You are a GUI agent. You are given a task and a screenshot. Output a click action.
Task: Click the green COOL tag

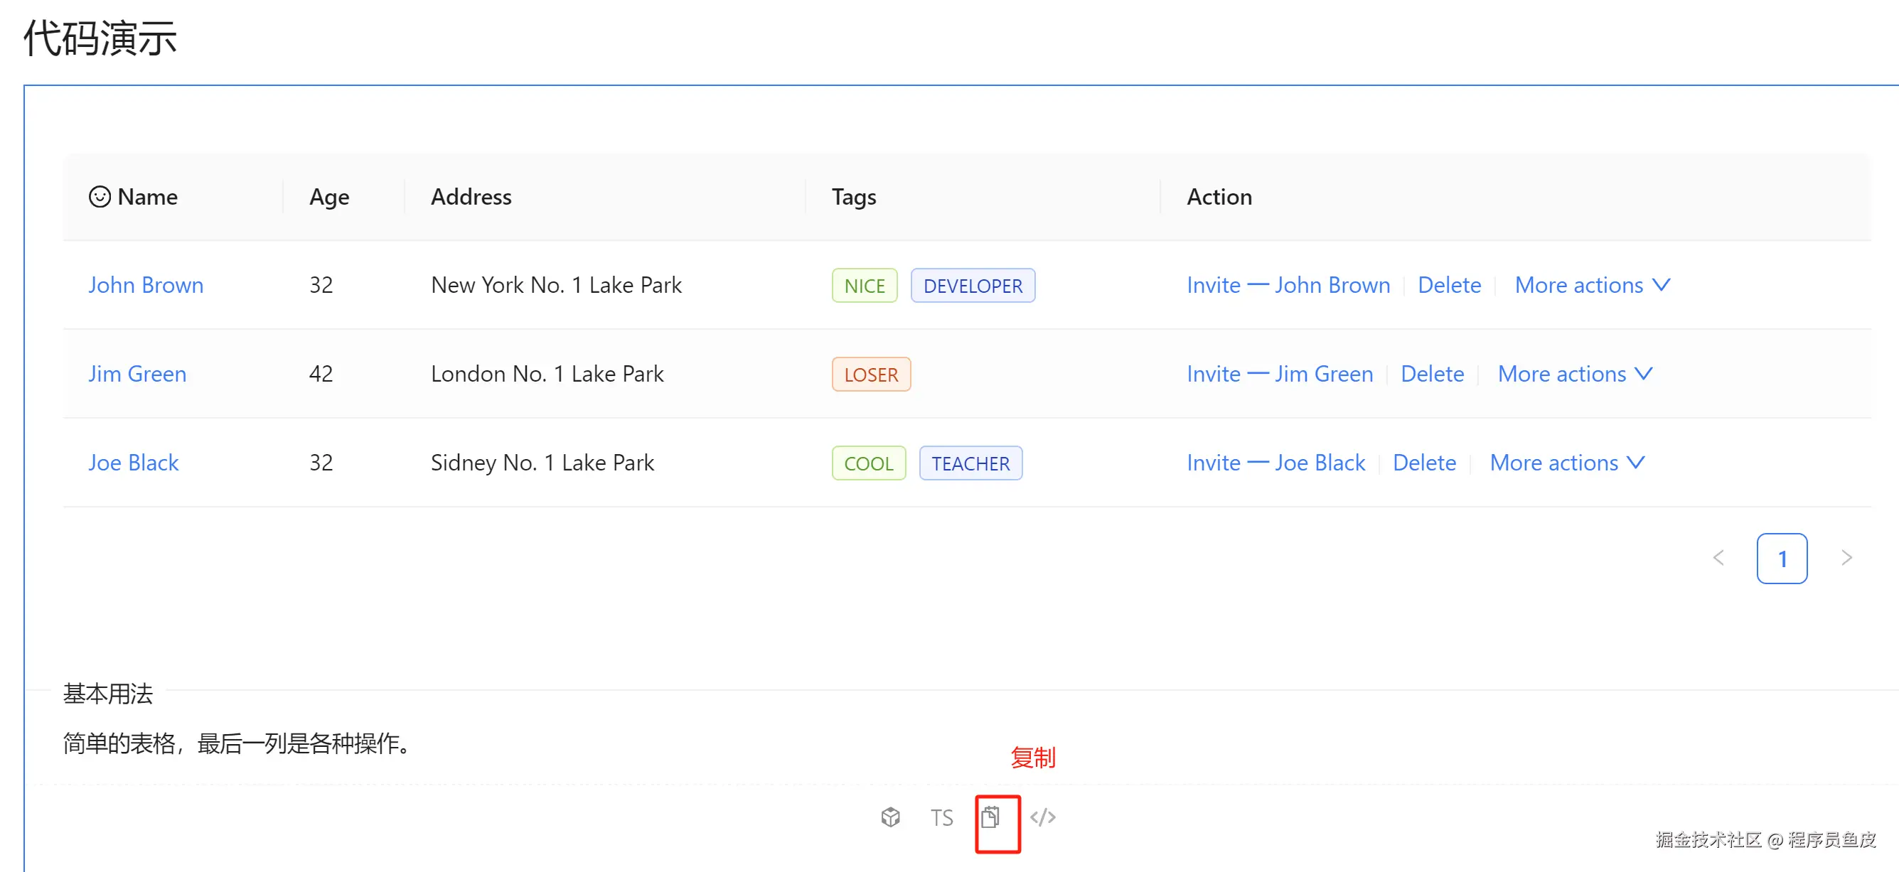pos(867,463)
